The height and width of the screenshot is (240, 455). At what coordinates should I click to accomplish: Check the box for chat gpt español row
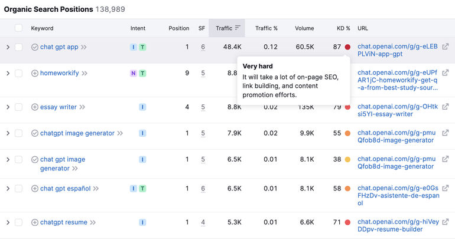click(18, 189)
